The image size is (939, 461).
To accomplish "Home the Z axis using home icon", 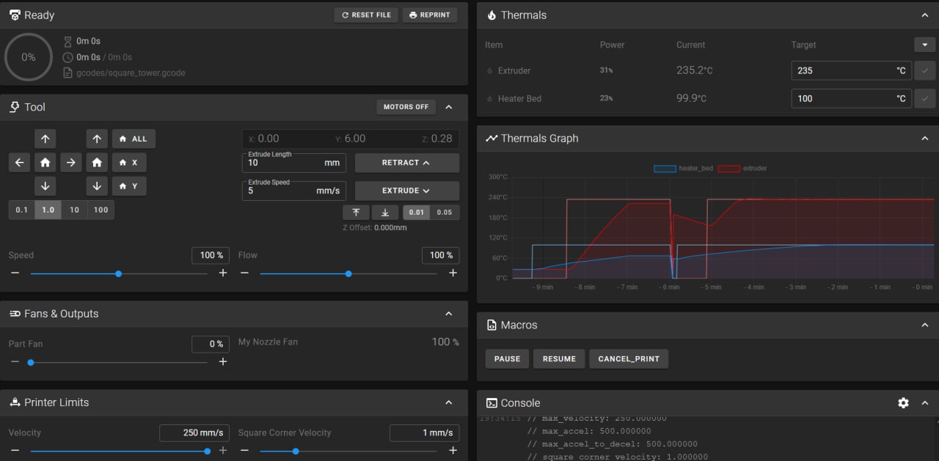I will [97, 163].
